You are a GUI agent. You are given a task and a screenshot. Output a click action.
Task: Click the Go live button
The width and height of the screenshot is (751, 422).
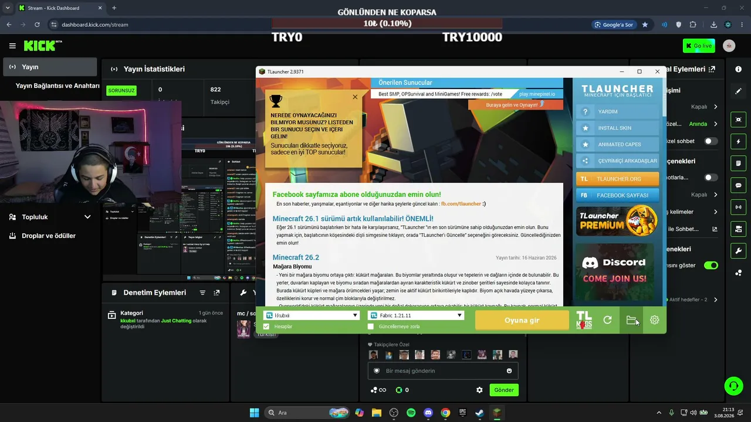[699, 46]
